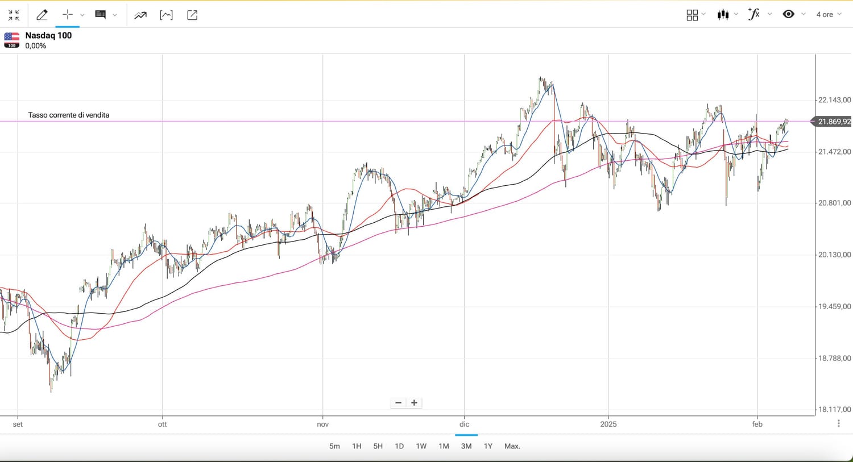Select the pencil drawing tool
This screenshot has width=853, height=462.
(42, 15)
